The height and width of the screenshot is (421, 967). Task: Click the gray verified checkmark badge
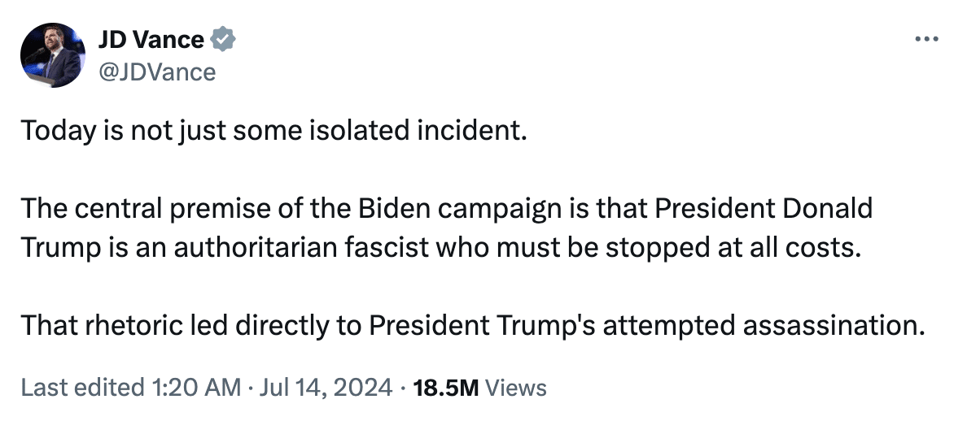click(223, 39)
